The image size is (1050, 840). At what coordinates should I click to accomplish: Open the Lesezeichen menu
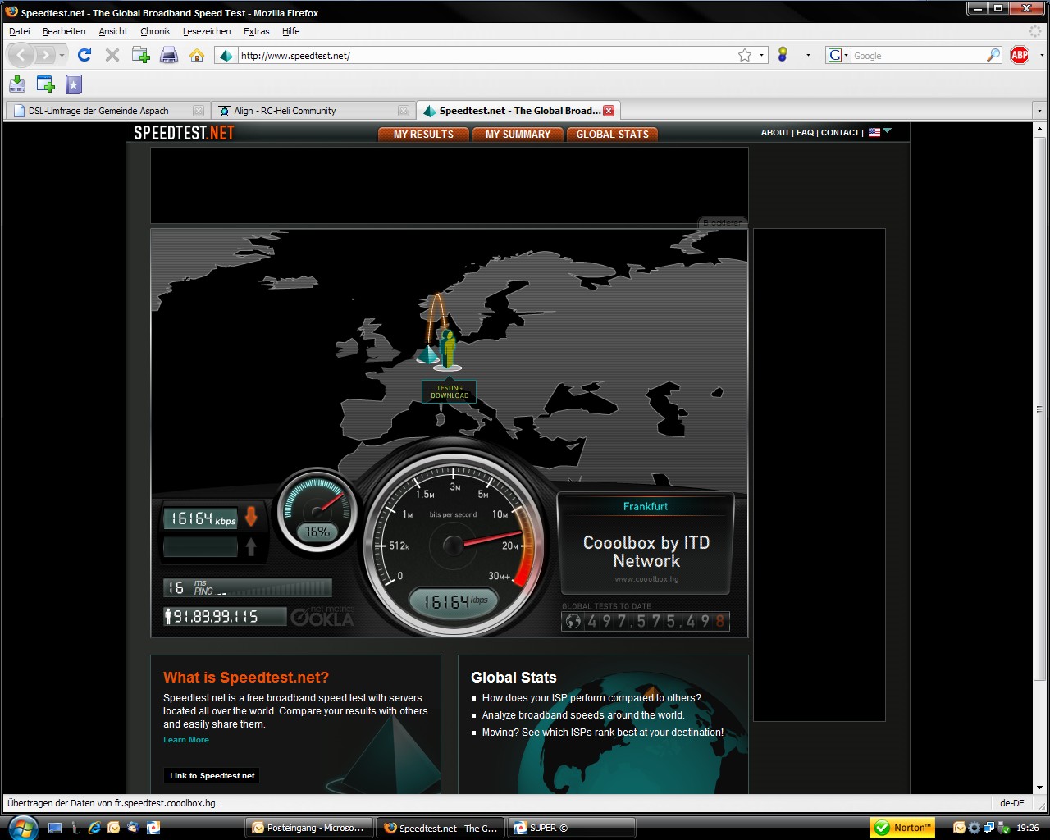[x=207, y=31]
